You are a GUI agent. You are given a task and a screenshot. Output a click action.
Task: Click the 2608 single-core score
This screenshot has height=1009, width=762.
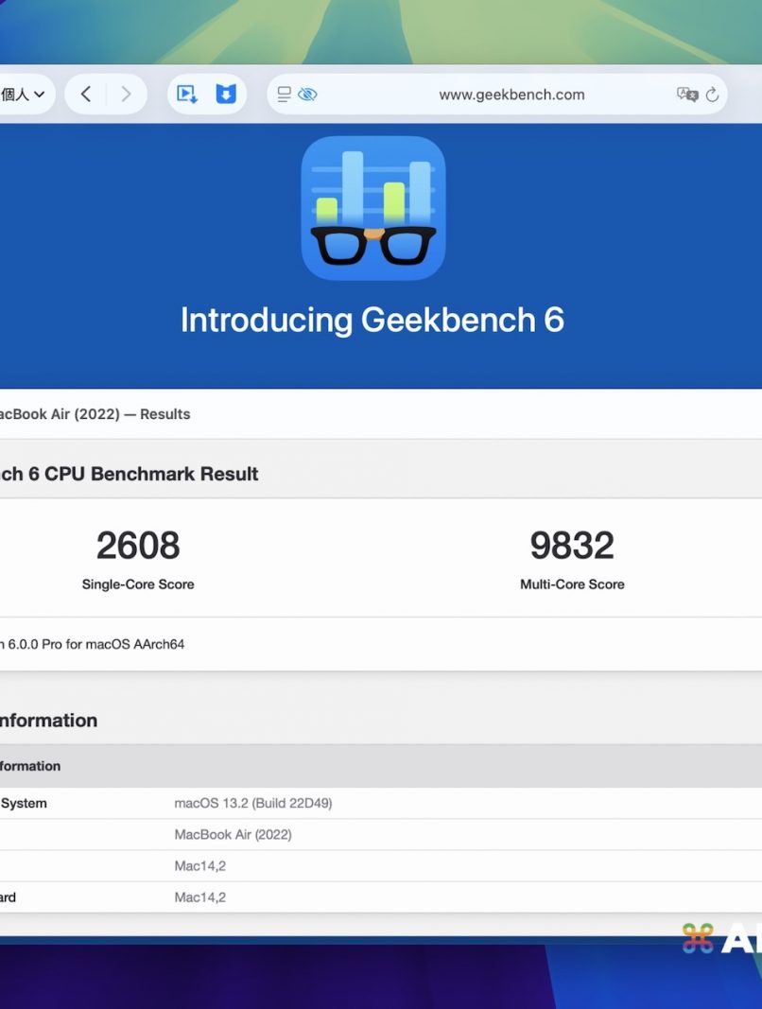138,546
